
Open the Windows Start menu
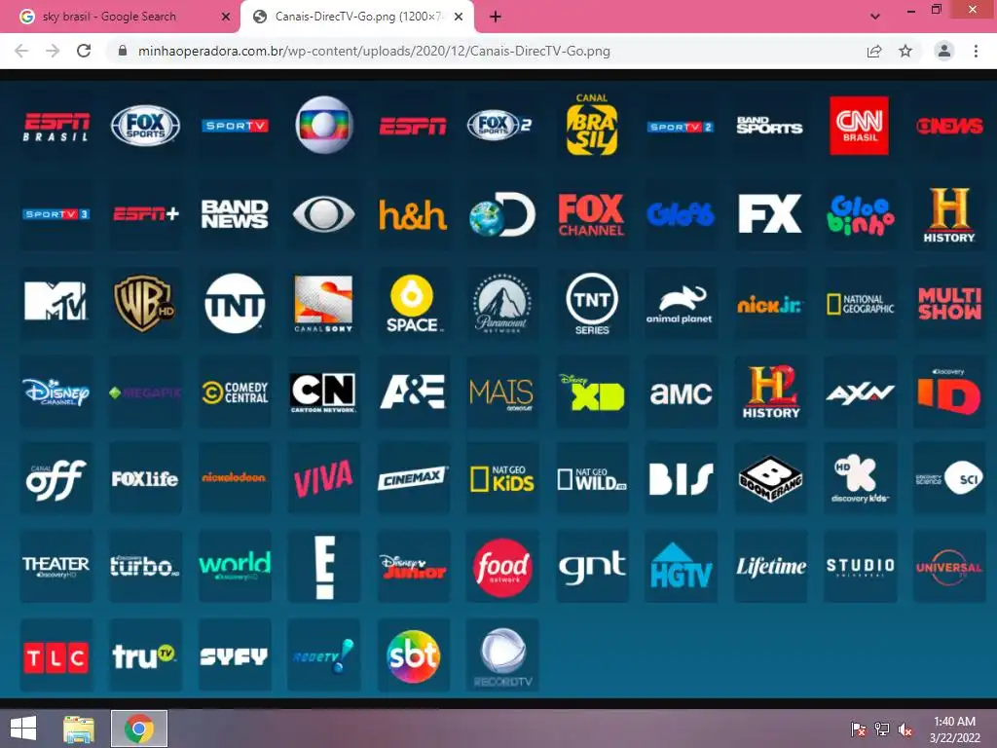(23, 729)
